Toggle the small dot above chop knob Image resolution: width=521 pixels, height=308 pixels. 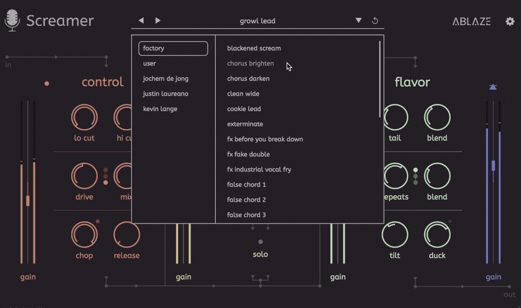(98, 221)
